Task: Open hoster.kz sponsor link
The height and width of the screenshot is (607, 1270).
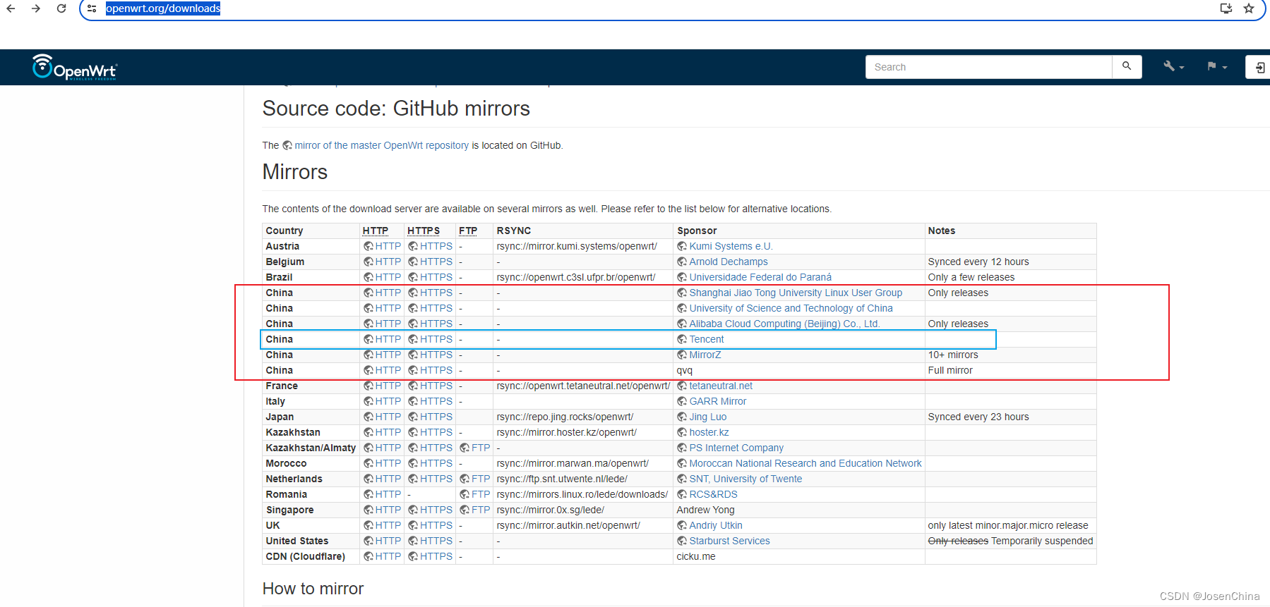Action: (x=709, y=432)
